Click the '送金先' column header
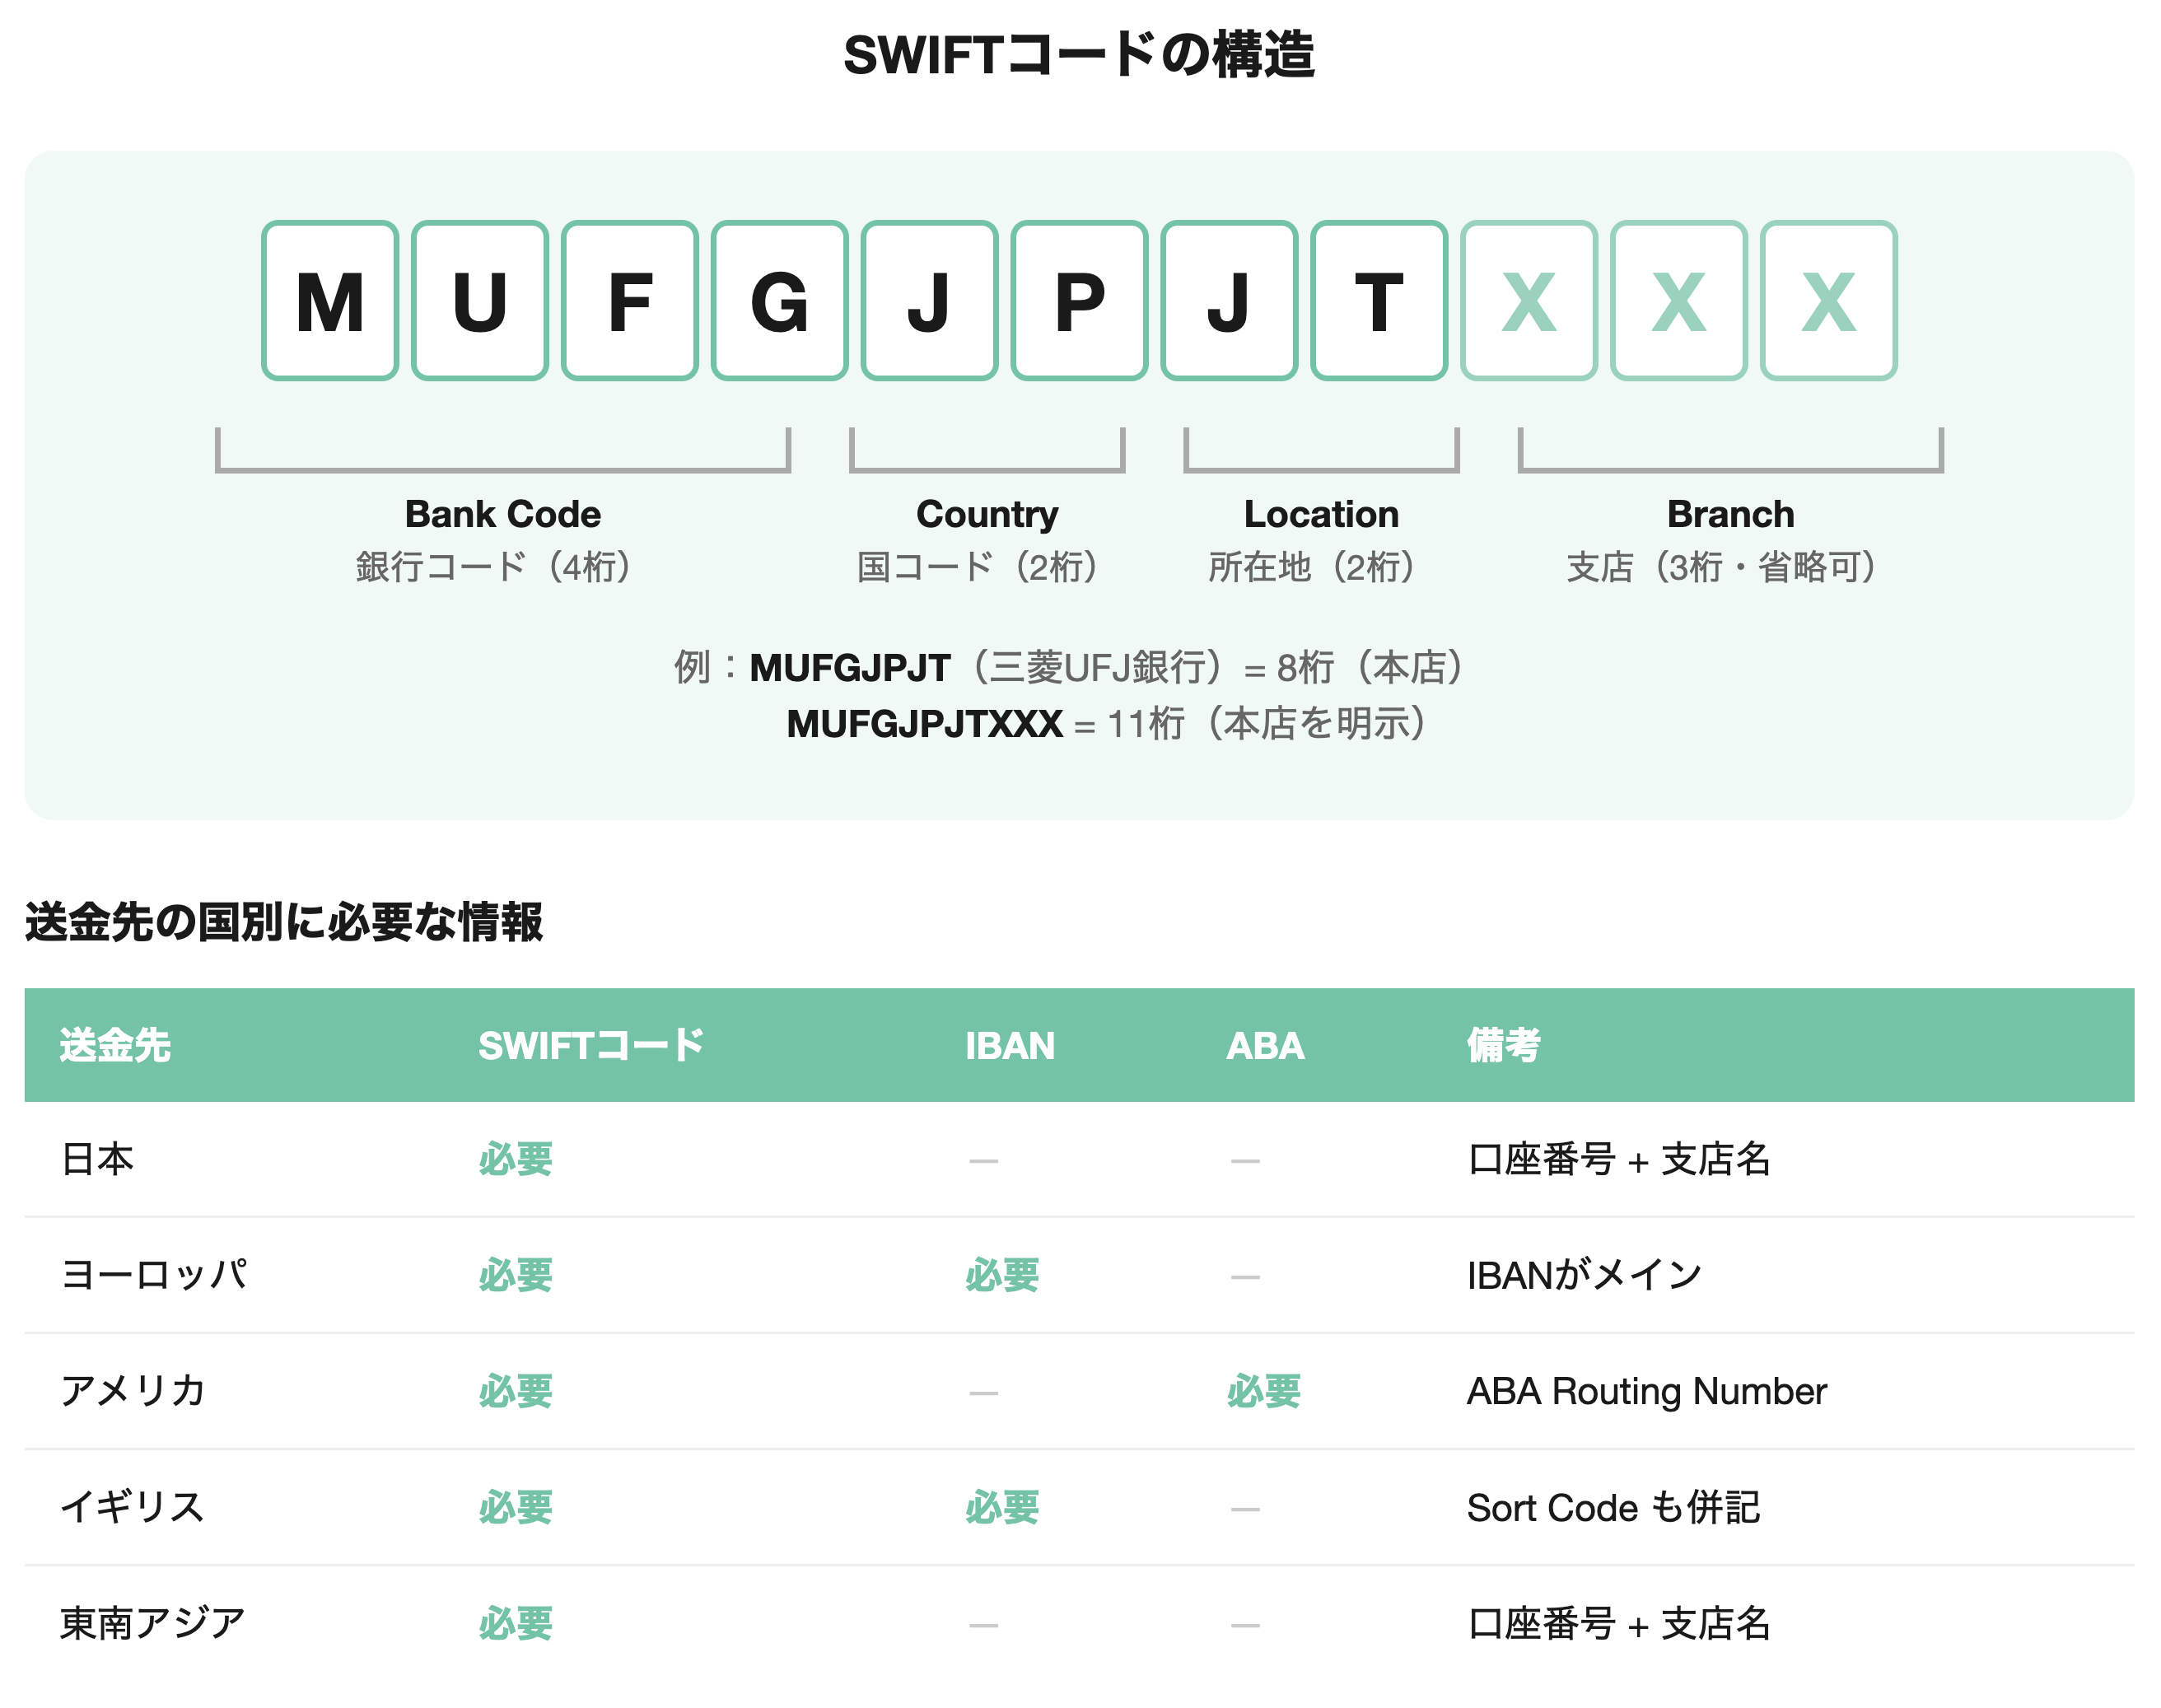The width and height of the screenshot is (2161, 1708). [x=115, y=1045]
